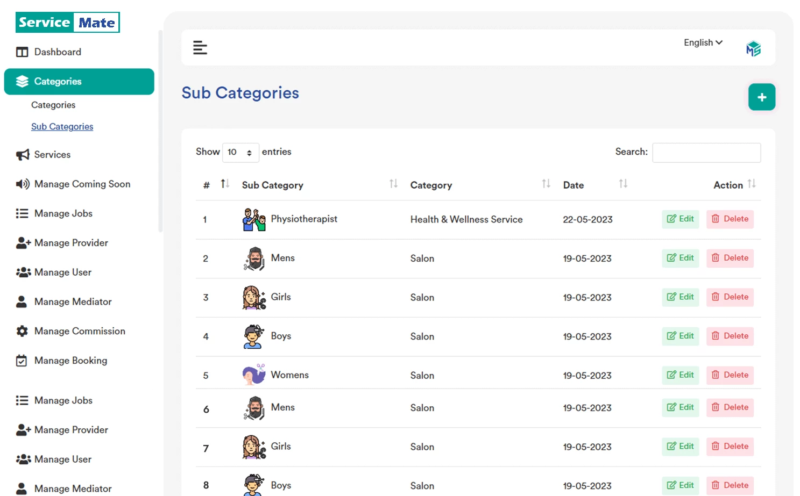Open Manage Booking calendar icon
Image resolution: width=800 pixels, height=496 pixels.
coord(22,361)
